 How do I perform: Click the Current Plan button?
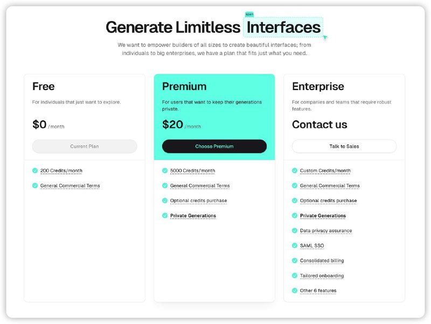click(85, 146)
